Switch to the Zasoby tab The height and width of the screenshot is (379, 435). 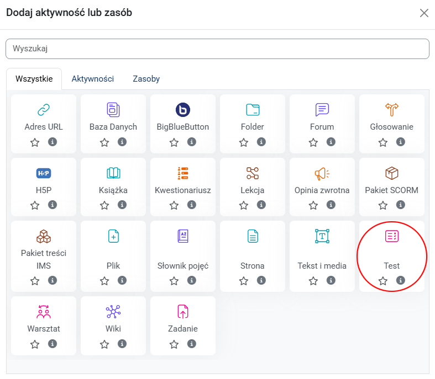point(146,79)
